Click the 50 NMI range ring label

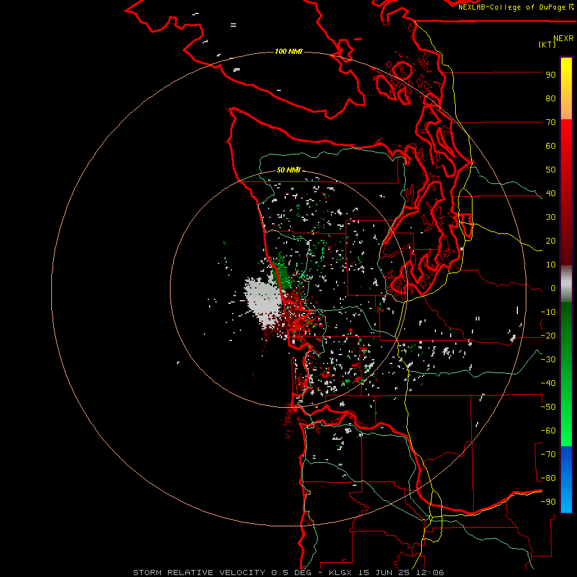click(x=288, y=170)
